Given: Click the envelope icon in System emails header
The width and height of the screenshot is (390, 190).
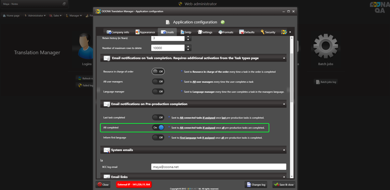Looking at the screenshot, I should click(107, 150).
